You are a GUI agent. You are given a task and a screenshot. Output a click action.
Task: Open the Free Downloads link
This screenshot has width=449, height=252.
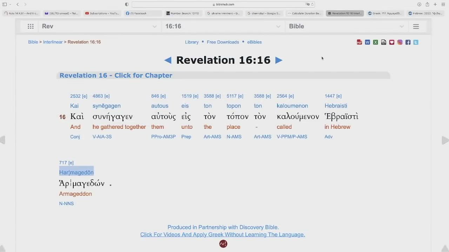[x=223, y=42]
